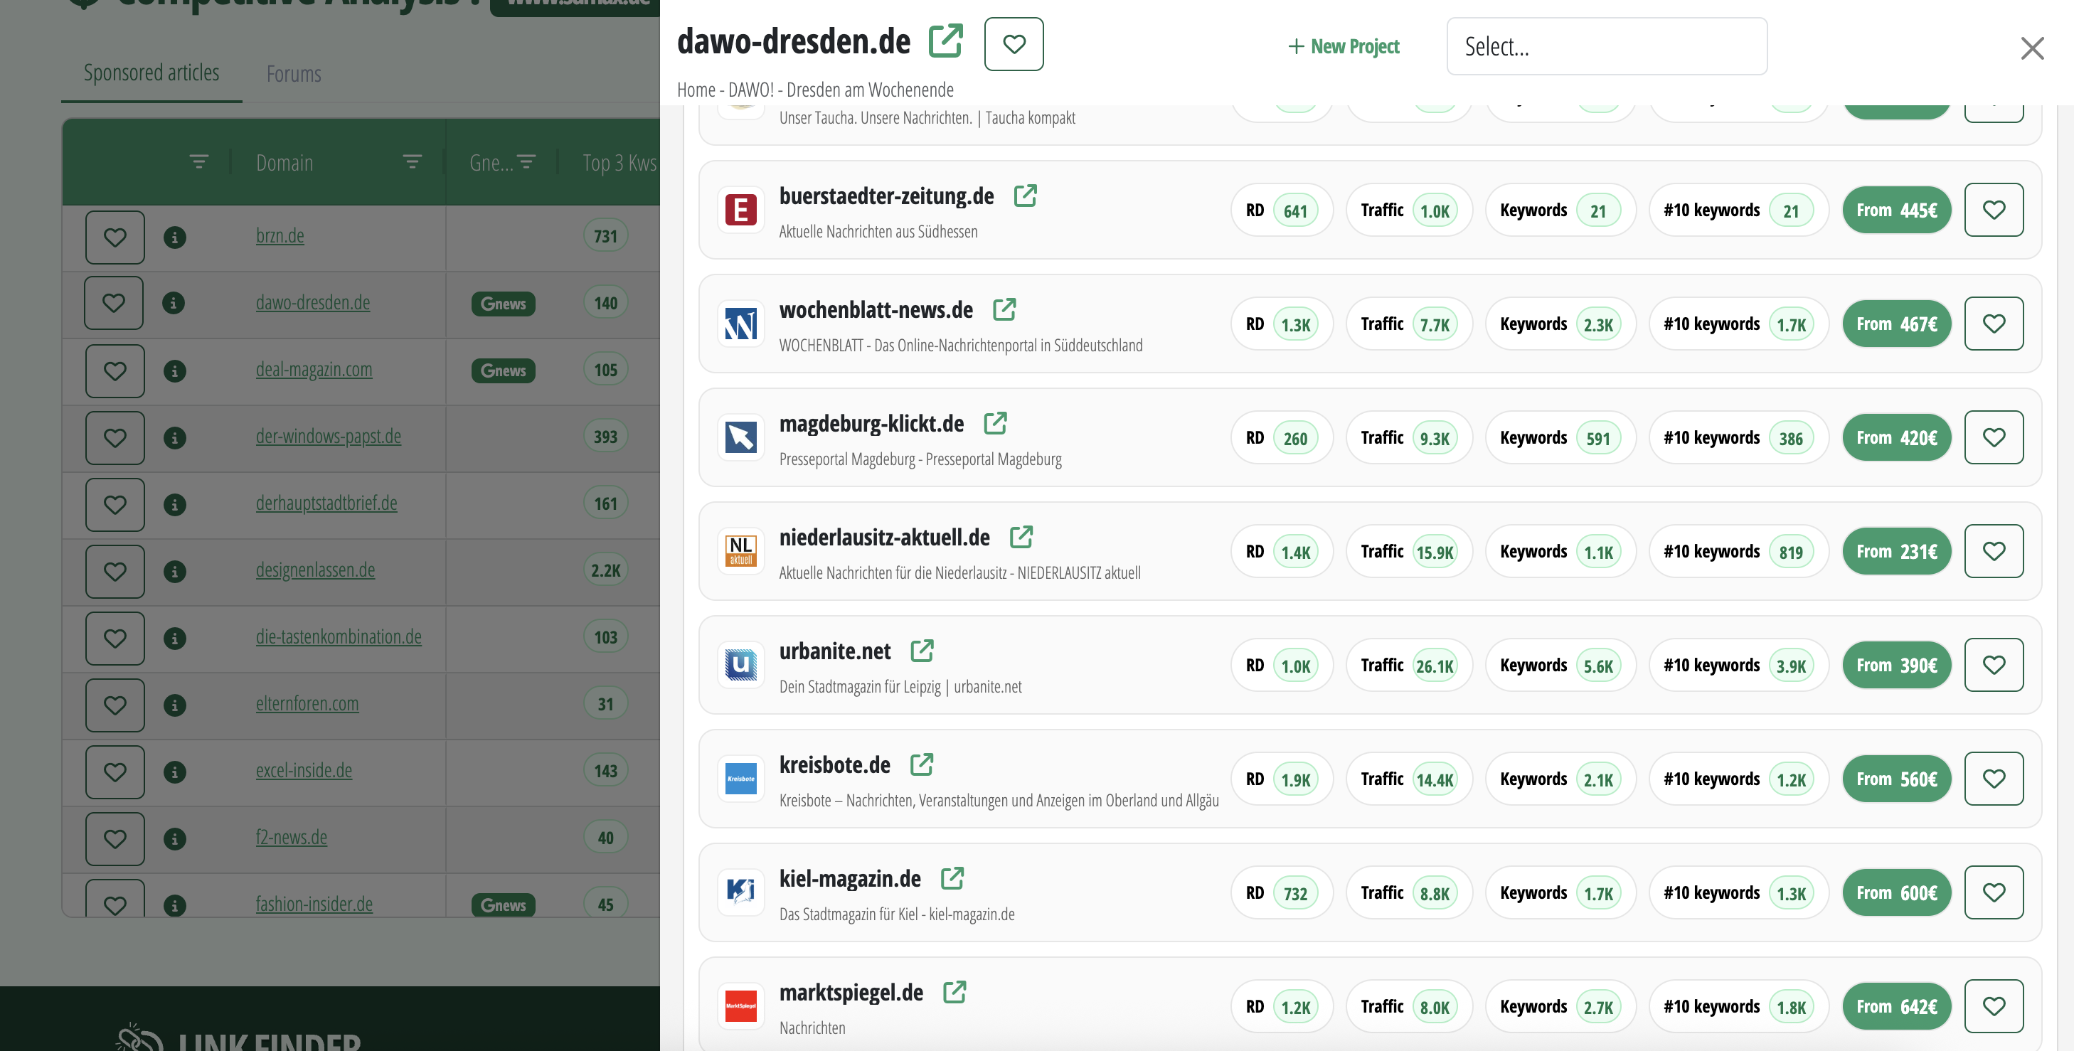Click the New Project button
Image resolution: width=2074 pixels, height=1051 pixels.
pyautogui.click(x=1344, y=47)
